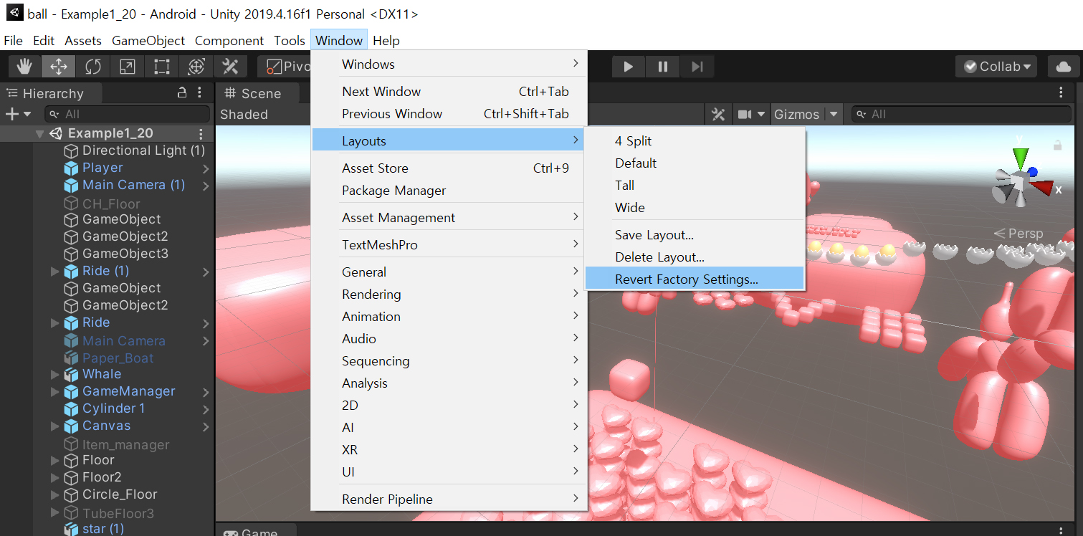
Task: Click the Hierarchy search field
Action: [127, 114]
